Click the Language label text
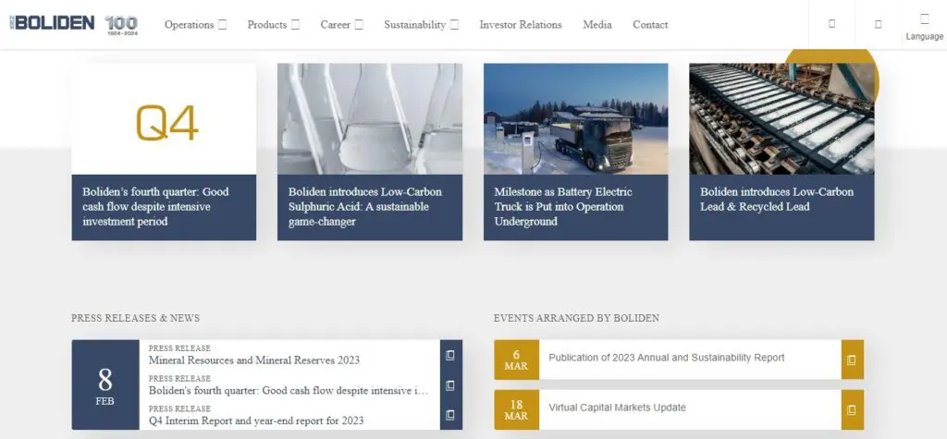The image size is (947, 439). point(924,37)
